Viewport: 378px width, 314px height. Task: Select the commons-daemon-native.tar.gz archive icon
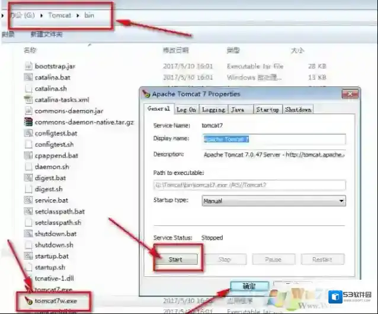click(28, 122)
